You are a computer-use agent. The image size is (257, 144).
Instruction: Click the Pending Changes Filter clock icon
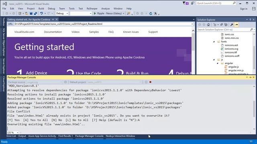[x=215, y=25]
